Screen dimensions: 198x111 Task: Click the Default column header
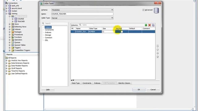pyautogui.click(x=135, y=29)
